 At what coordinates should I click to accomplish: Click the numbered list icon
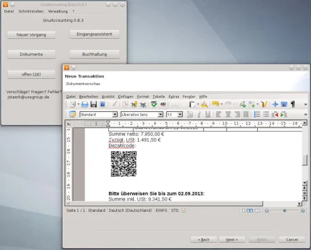click(x=257, y=114)
